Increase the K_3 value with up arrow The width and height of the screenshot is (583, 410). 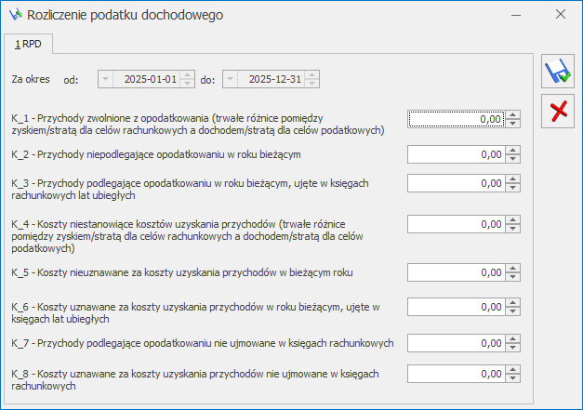click(512, 179)
